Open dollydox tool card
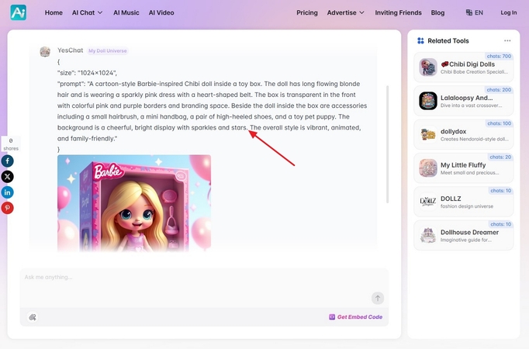This screenshot has height=349, width=529. coord(464,134)
